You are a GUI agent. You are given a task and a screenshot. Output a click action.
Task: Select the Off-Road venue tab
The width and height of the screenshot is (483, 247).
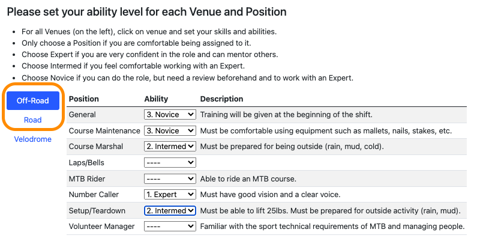pos(32,100)
